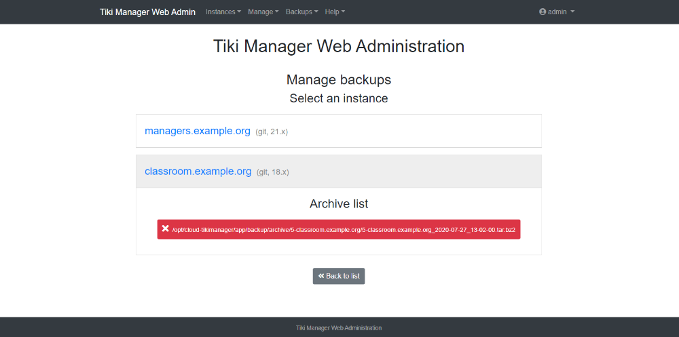Click the (git, 18.x) version label
This screenshot has height=337, width=679.
[x=273, y=172]
